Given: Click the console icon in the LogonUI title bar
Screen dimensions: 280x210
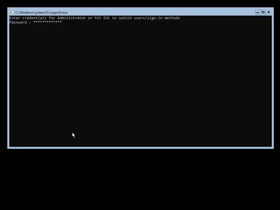Looking at the screenshot, I should pos(12,12).
